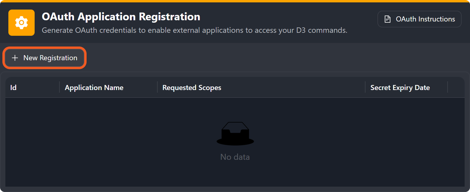The height and width of the screenshot is (192, 470).
Task: Click the Requested Scopes column header
Action: pos(192,88)
